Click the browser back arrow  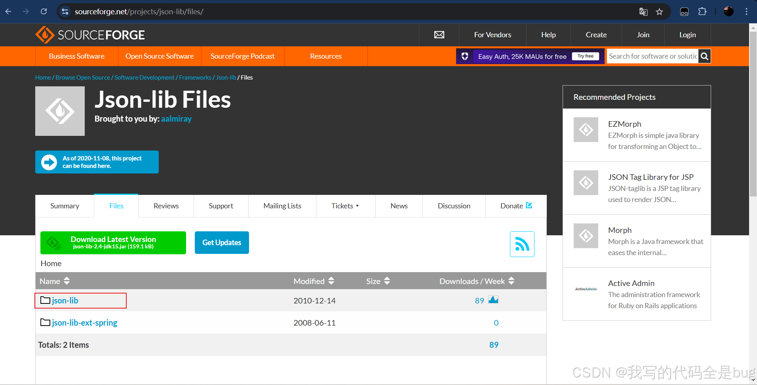[8, 11]
